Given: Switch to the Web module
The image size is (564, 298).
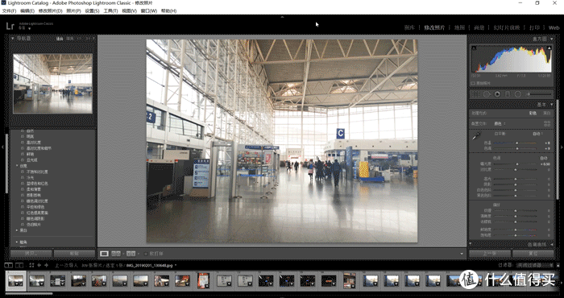Looking at the screenshot, I should pyautogui.click(x=554, y=27).
